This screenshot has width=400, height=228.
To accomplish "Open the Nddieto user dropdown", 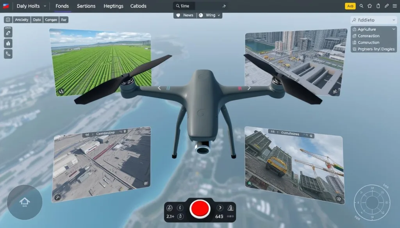I will pyautogui.click(x=374, y=20).
